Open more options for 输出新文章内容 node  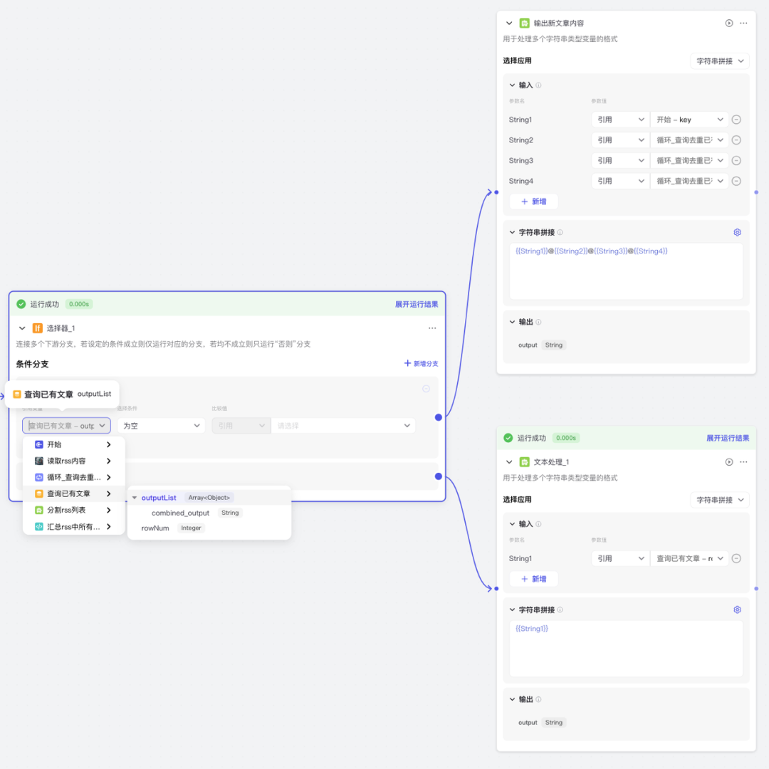[743, 23]
